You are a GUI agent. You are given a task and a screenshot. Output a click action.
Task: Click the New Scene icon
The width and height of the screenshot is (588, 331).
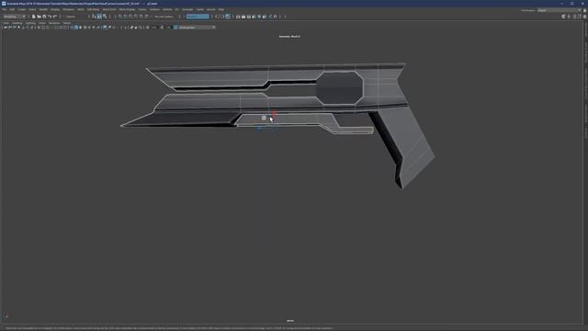click(33, 17)
